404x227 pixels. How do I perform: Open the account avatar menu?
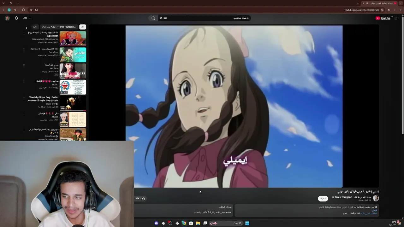coord(7,18)
